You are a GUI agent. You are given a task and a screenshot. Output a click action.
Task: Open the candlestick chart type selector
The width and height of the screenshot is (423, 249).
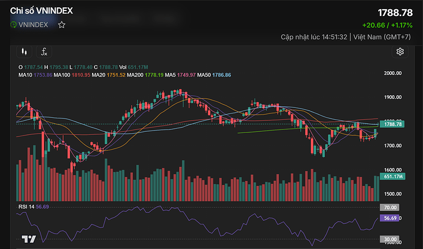click(x=25, y=52)
